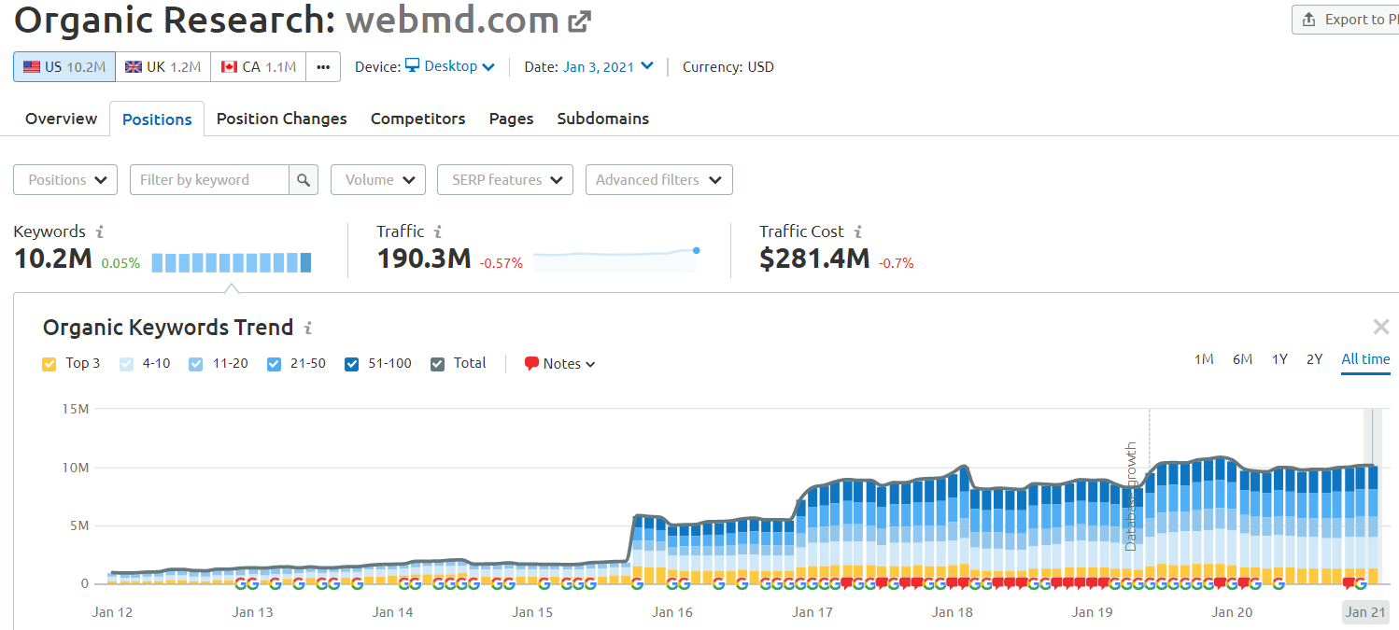1399x630 pixels.
Task: Open info icon next to Traffic Cost
Action: click(857, 231)
